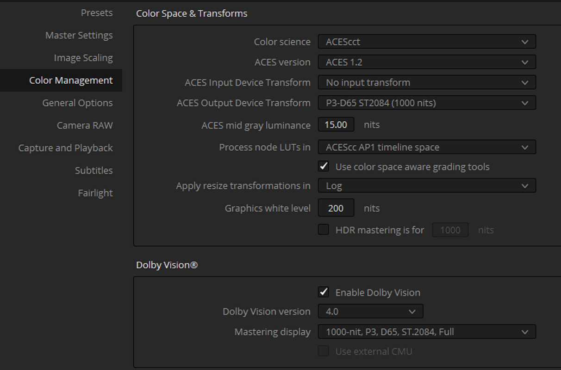Open ACES Output Device Transform dropdown

[427, 103]
